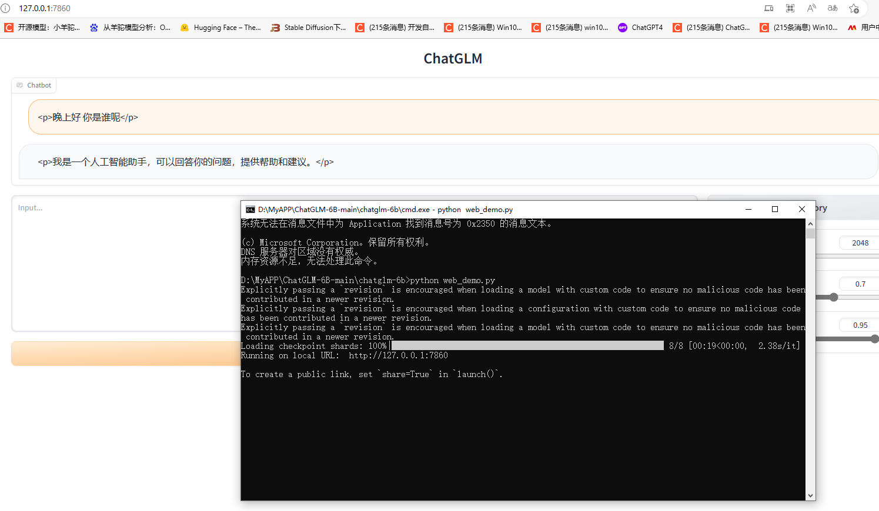
Task: Click the purple ChatGPT4 favicon
Action: (623, 28)
